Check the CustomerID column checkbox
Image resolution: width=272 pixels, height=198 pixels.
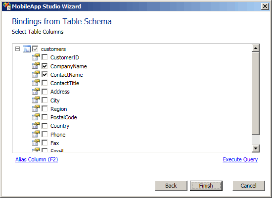click(x=45, y=57)
